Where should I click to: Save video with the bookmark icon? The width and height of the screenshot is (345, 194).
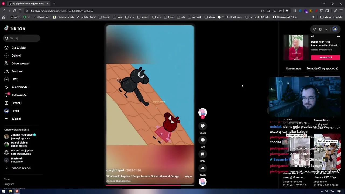pyautogui.click(x=203, y=154)
